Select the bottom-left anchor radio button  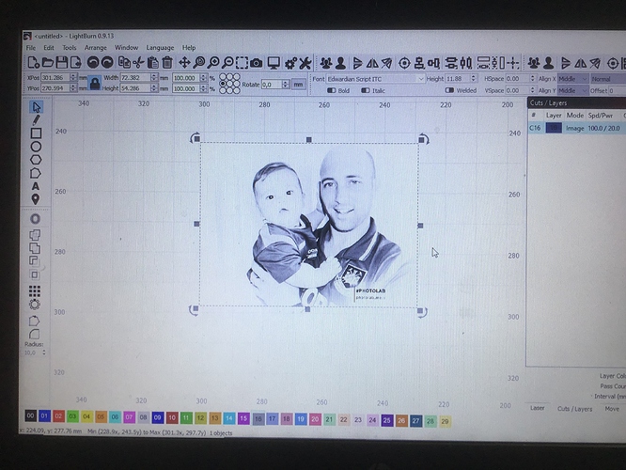[x=223, y=90]
